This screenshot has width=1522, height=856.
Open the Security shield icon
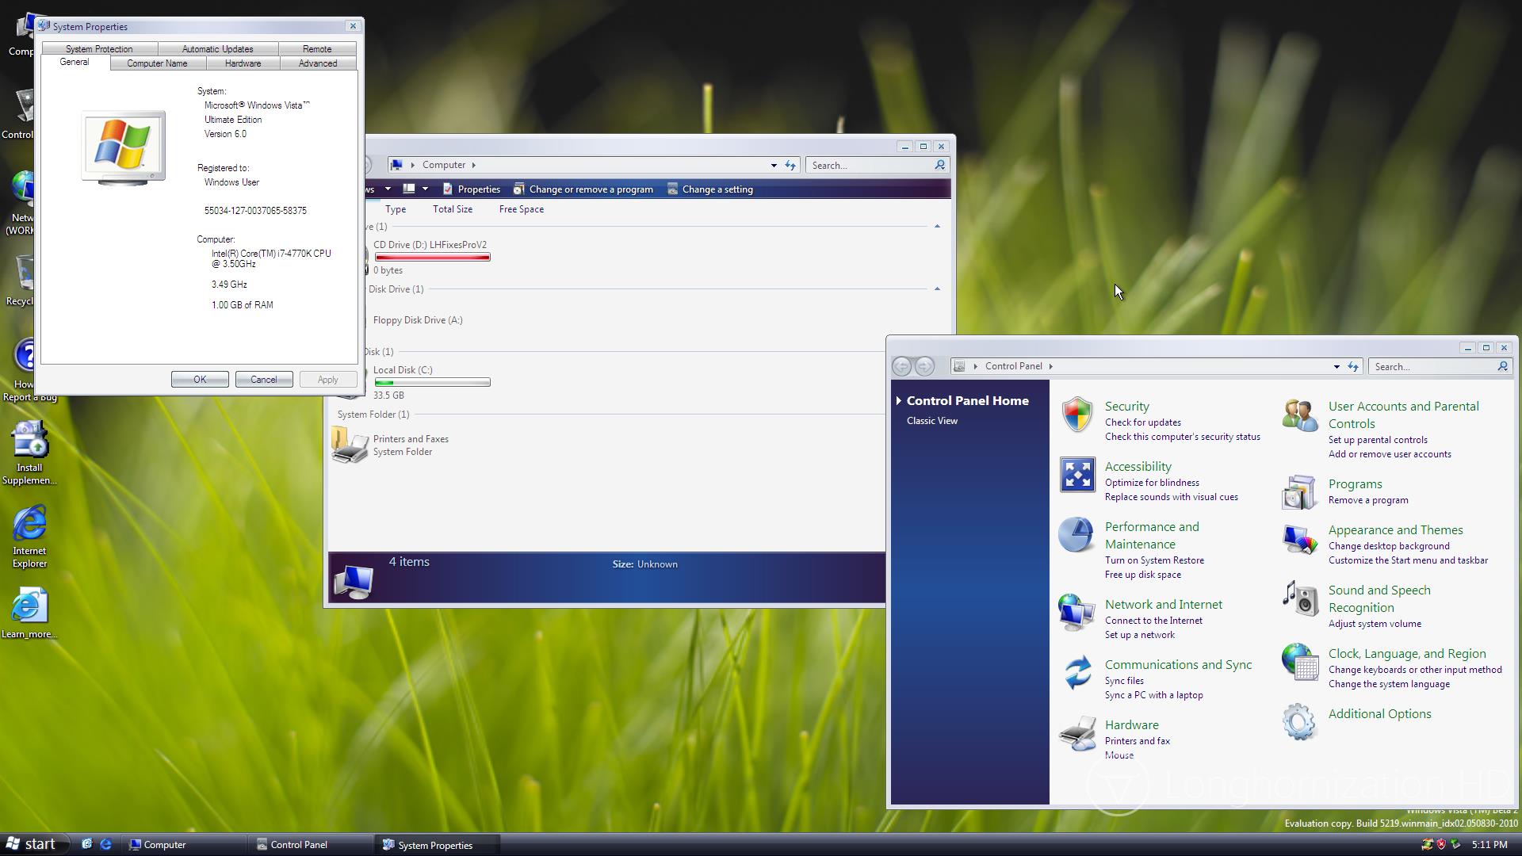tap(1076, 415)
